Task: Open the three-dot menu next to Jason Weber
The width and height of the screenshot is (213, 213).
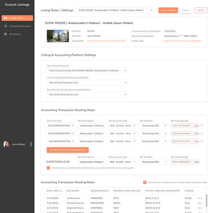Action: point(31,144)
